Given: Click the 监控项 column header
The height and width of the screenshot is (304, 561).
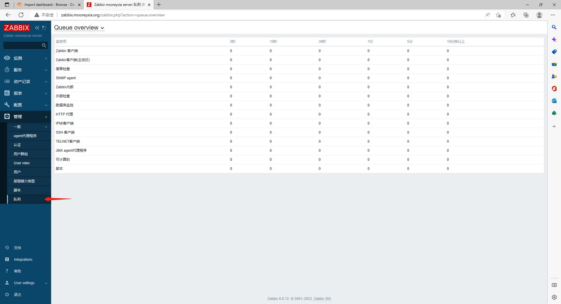Looking at the screenshot, I should tap(61, 42).
